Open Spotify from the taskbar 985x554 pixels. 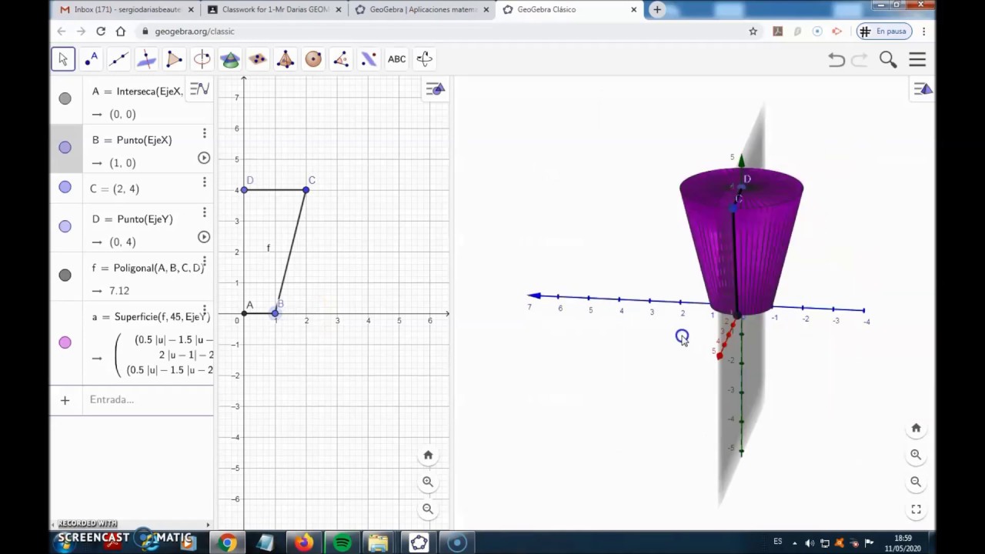[342, 543]
